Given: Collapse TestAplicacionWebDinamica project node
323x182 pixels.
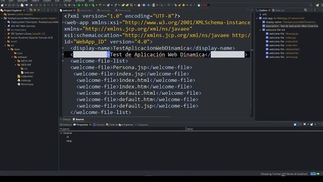Looking at the screenshot, I should click(x=2, y=18).
